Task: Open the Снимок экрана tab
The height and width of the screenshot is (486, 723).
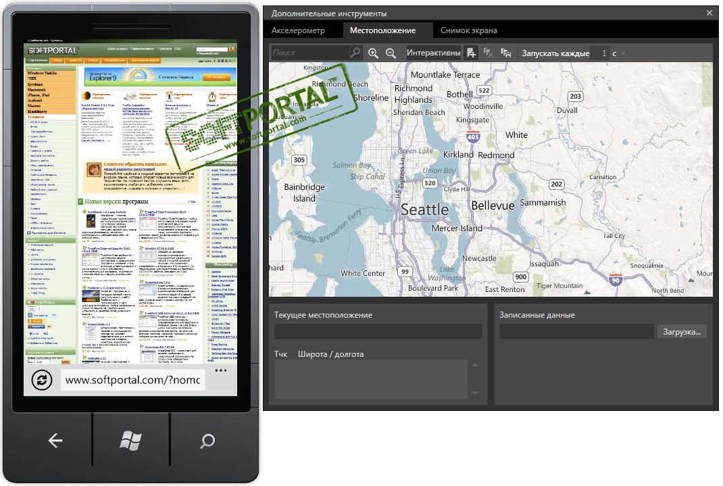Action: (x=468, y=30)
